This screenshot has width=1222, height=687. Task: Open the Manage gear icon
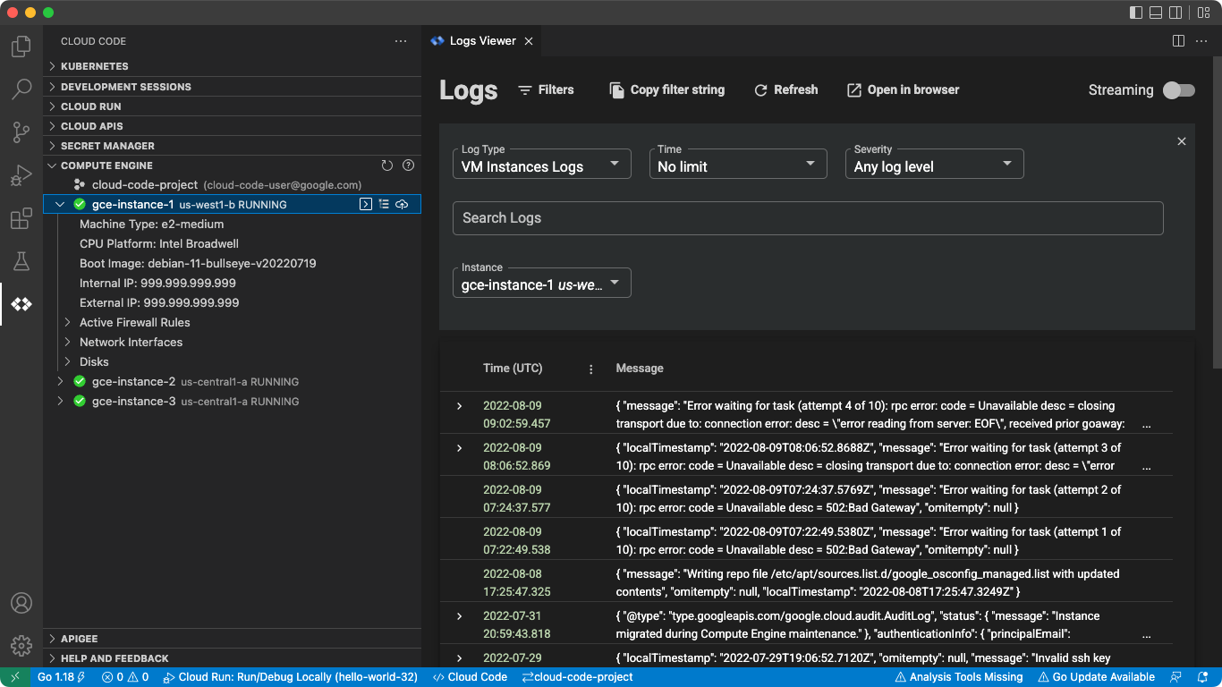[21, 646]
